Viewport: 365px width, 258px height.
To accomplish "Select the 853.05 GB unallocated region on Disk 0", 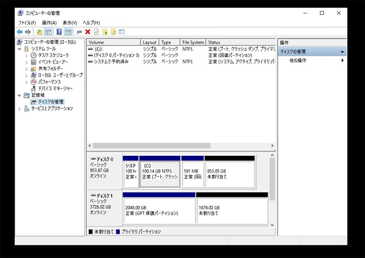I will tap(229, 174).
